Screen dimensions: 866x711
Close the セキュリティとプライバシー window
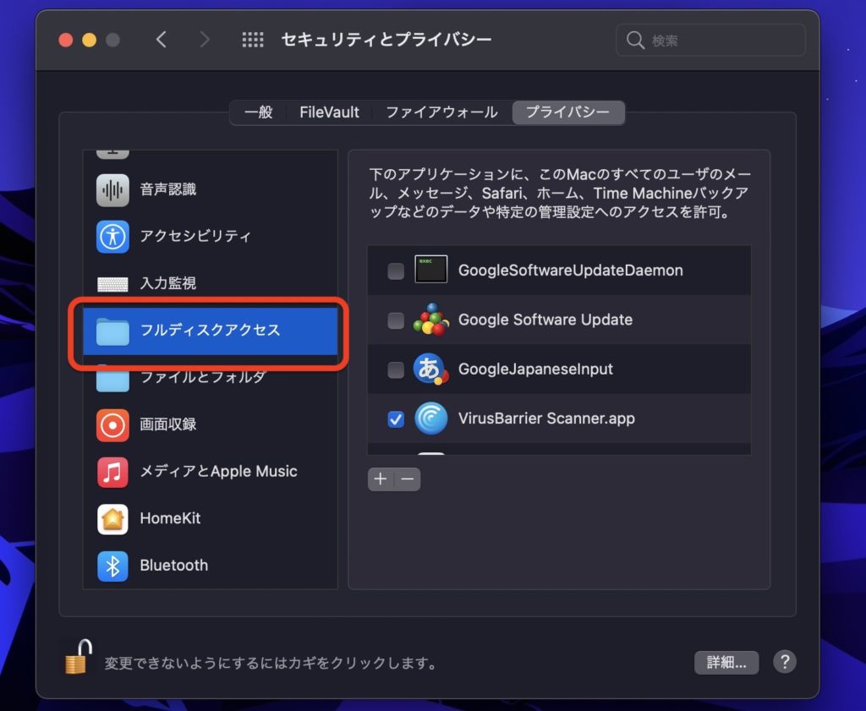(66, 40)
